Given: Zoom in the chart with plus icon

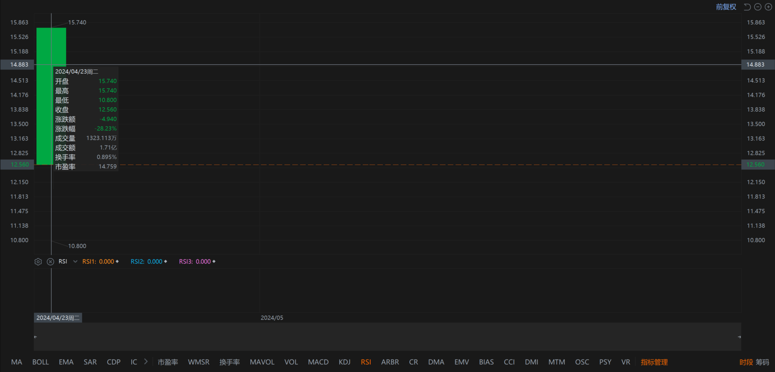Looking at the screenshot, I should 768,7.
